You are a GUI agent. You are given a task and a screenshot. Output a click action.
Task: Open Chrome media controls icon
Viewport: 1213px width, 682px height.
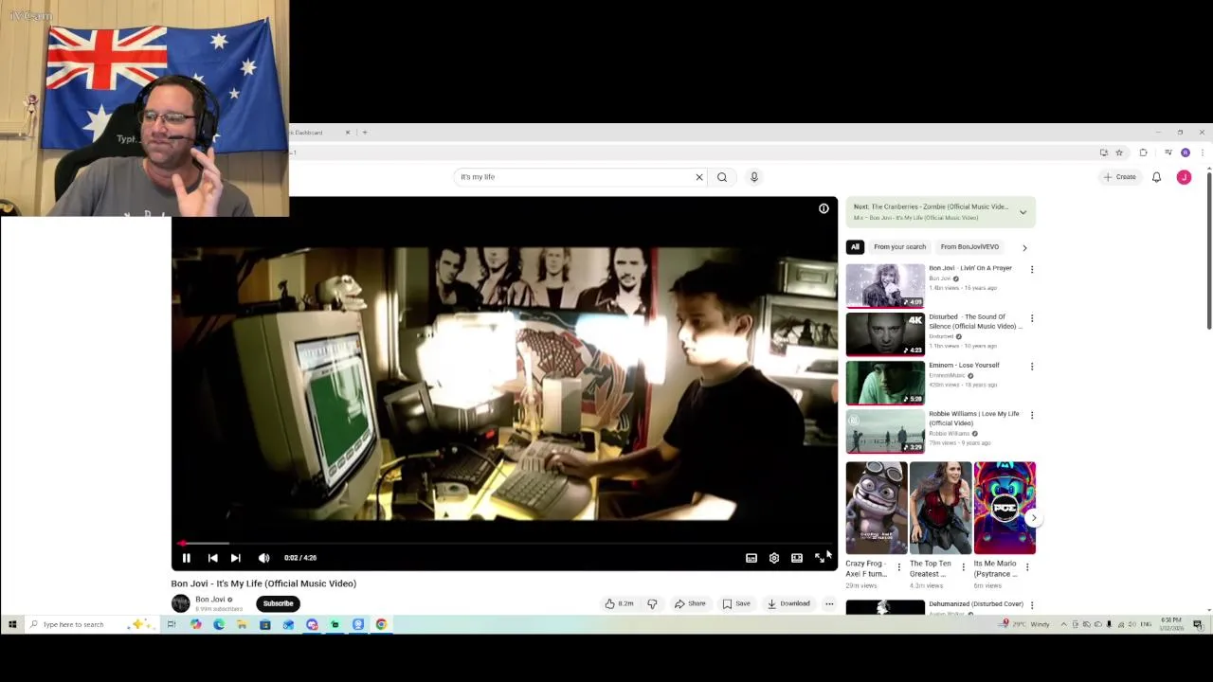point(1168,153)
